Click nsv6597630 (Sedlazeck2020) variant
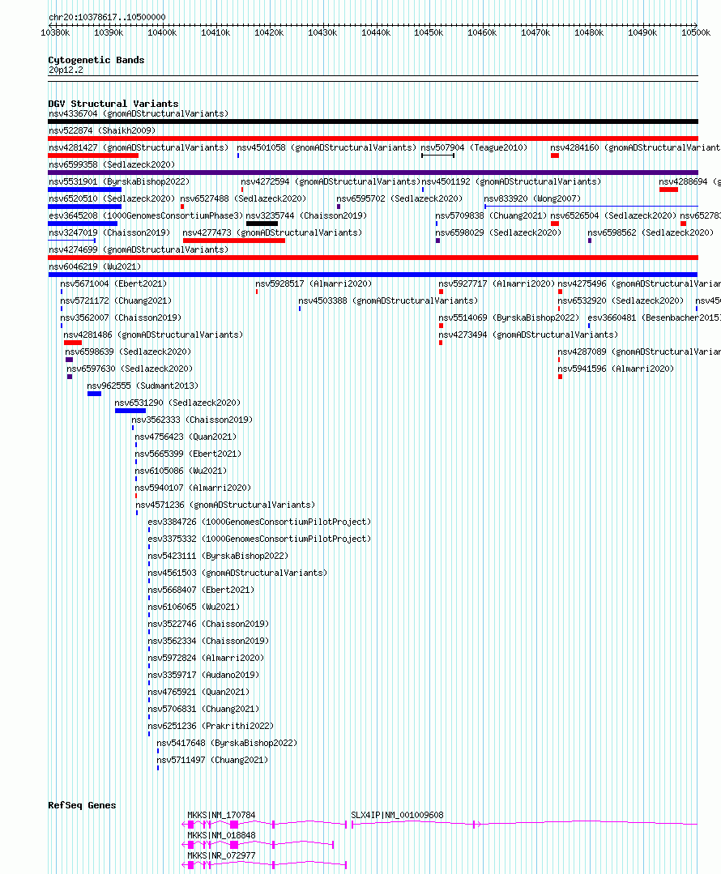This screenshot has height=874, width=721. pos(130,369)
